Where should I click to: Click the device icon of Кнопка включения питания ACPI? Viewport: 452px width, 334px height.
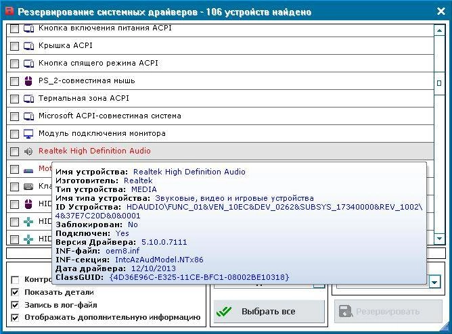coord(28,28)
